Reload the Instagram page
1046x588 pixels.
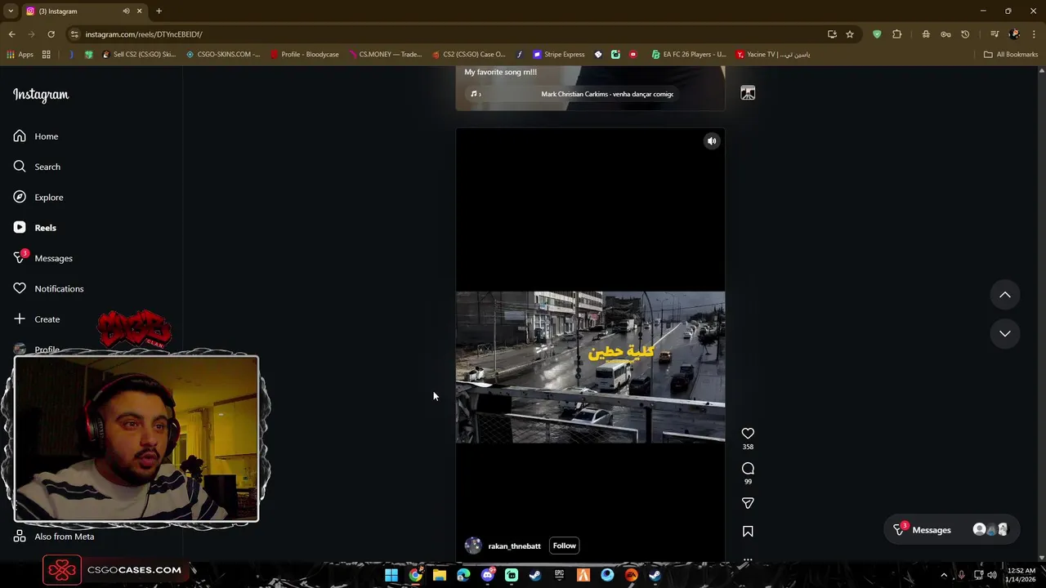(x=51, y=34)
